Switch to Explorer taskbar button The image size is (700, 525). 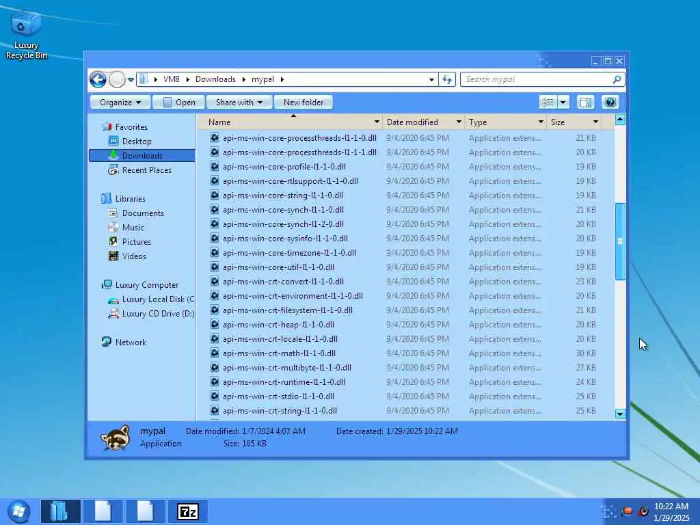[61, 511]
